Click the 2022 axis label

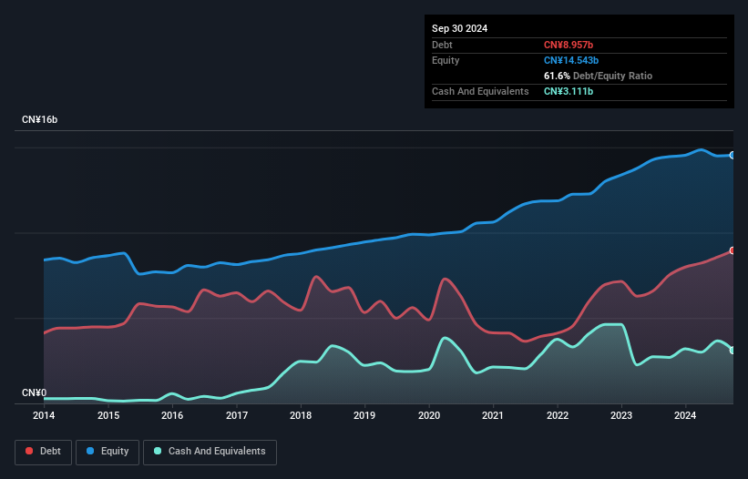coord(558,415)
